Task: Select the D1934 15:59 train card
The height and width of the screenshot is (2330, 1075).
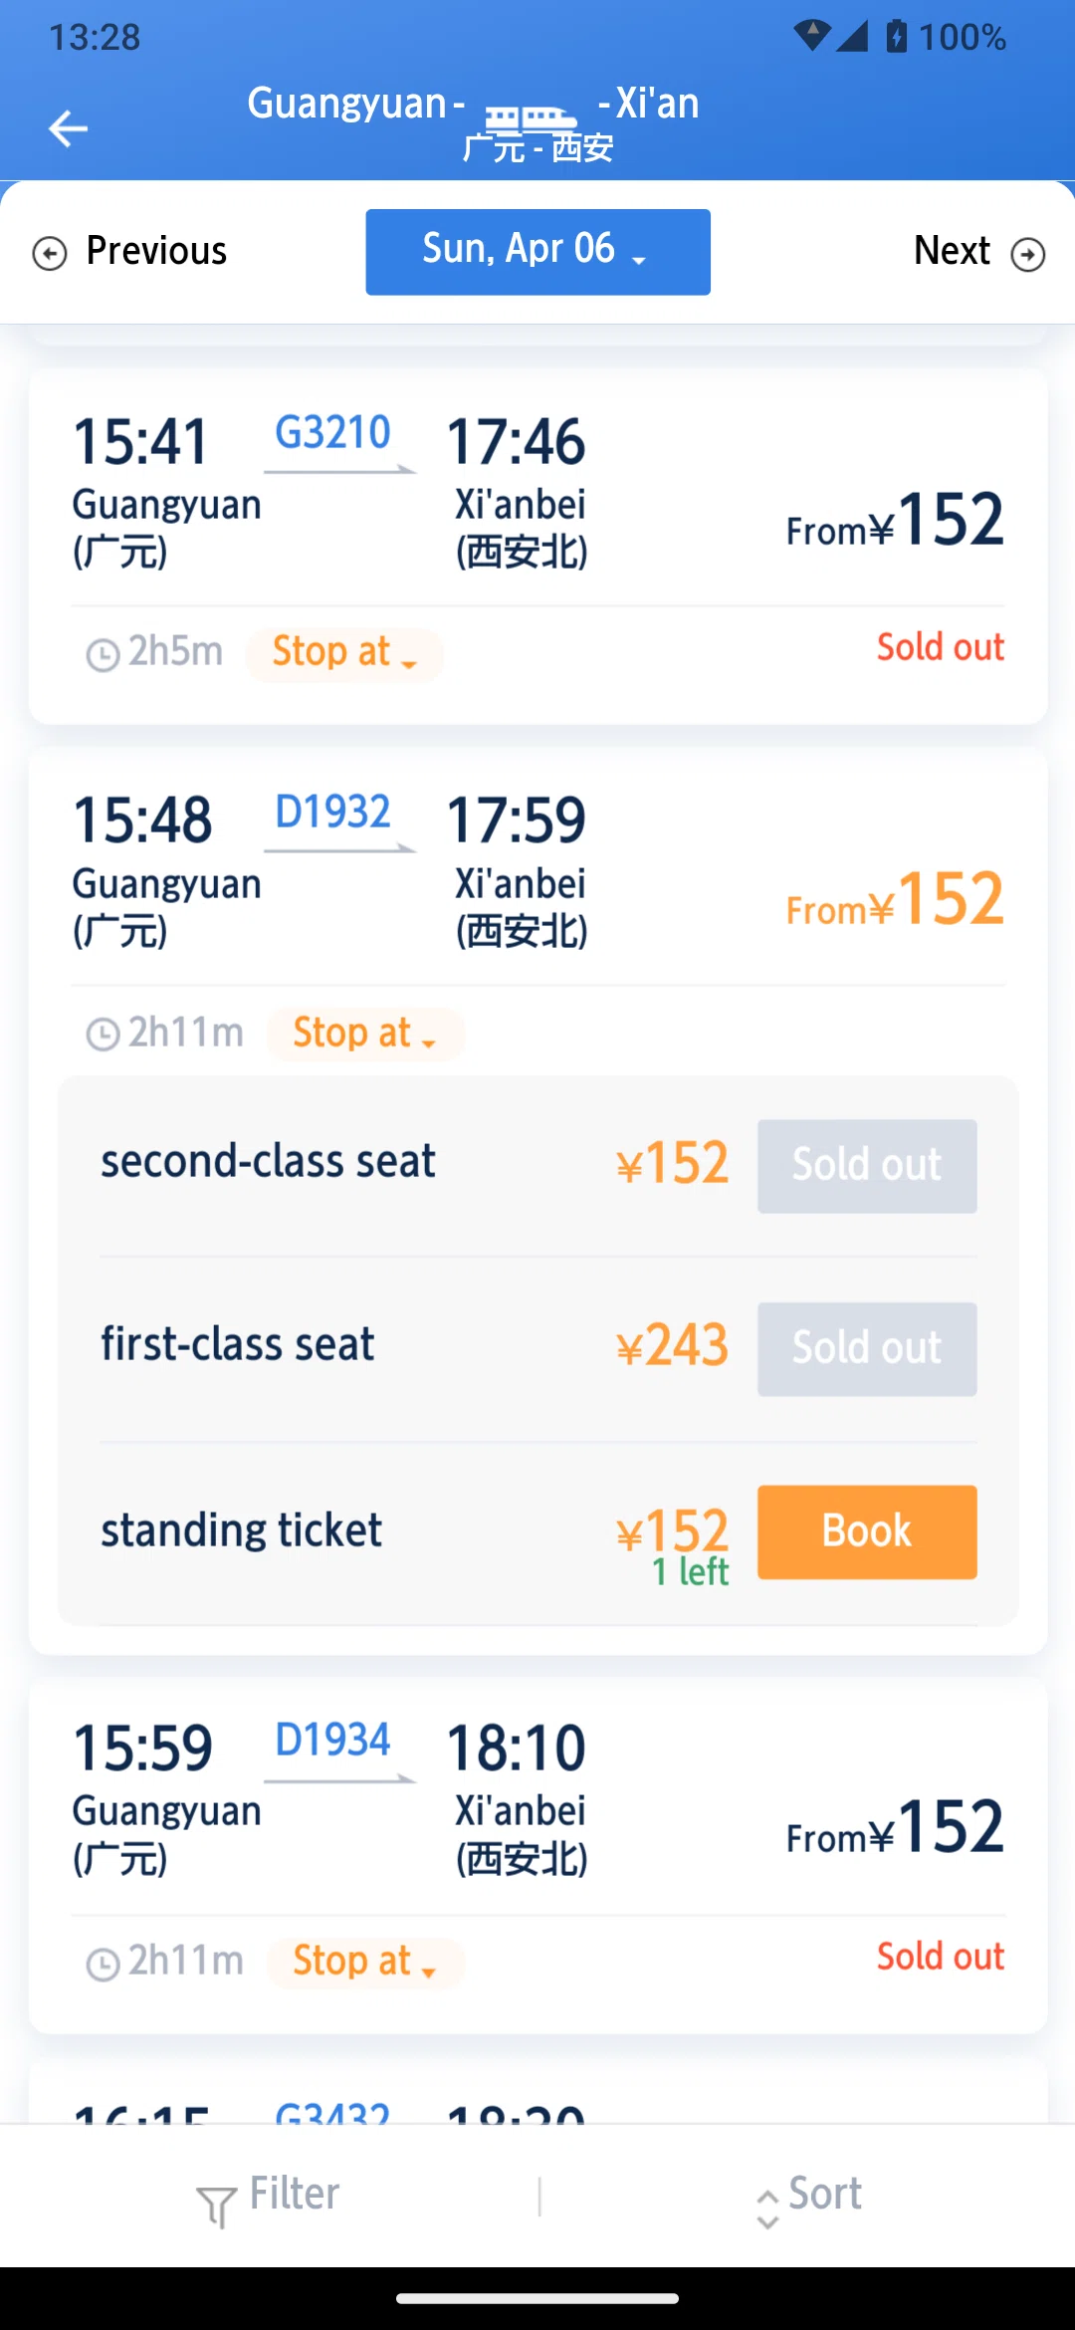Action: (537, 1854)
